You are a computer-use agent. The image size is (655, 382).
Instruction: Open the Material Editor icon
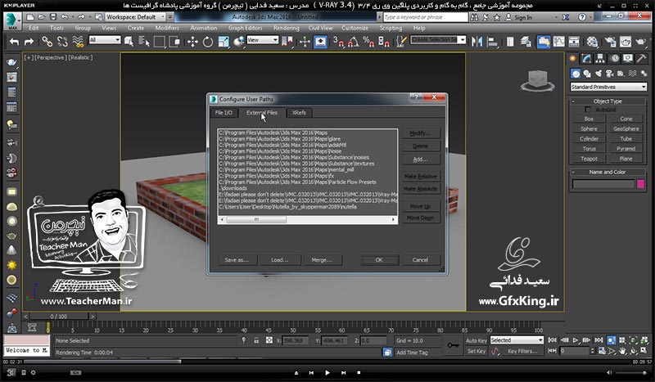(x=592, y=42)
